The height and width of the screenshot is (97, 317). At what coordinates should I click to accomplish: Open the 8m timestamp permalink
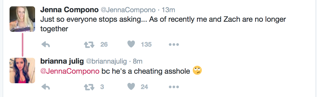pyautogui.click(x=138, y=61)
